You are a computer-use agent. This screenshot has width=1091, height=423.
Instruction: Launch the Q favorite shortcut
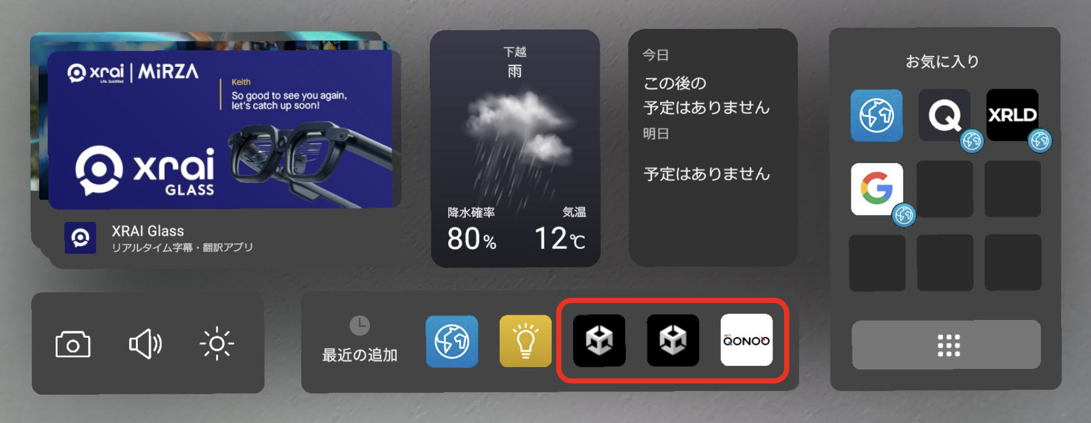click(x=945, y=115)
